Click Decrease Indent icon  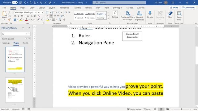tap(66, 12)
